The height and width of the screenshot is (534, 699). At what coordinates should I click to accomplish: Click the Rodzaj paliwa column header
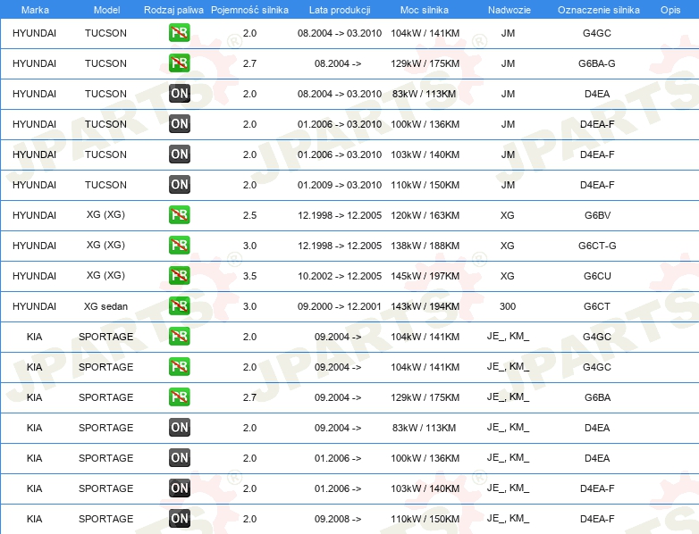tap(173, 10)
